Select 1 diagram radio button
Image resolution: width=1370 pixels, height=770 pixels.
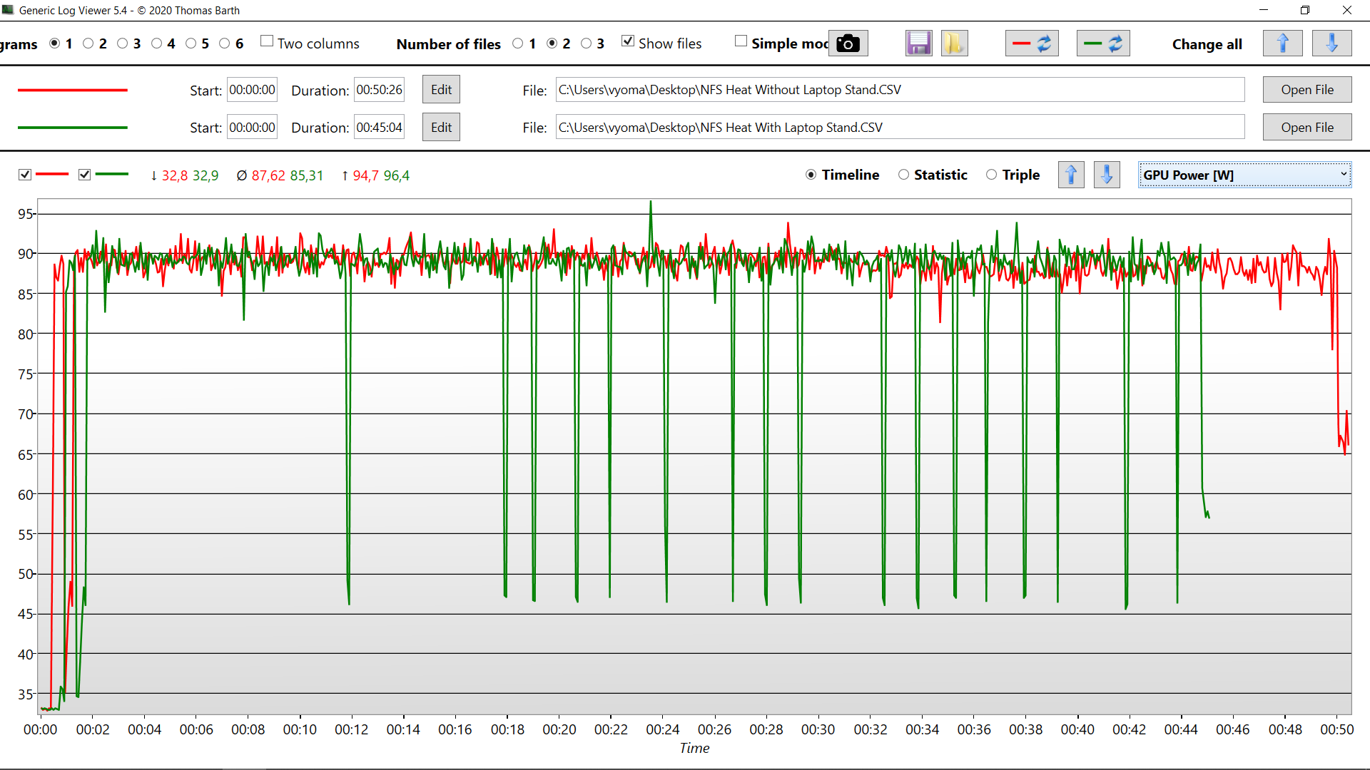(54, 43)
